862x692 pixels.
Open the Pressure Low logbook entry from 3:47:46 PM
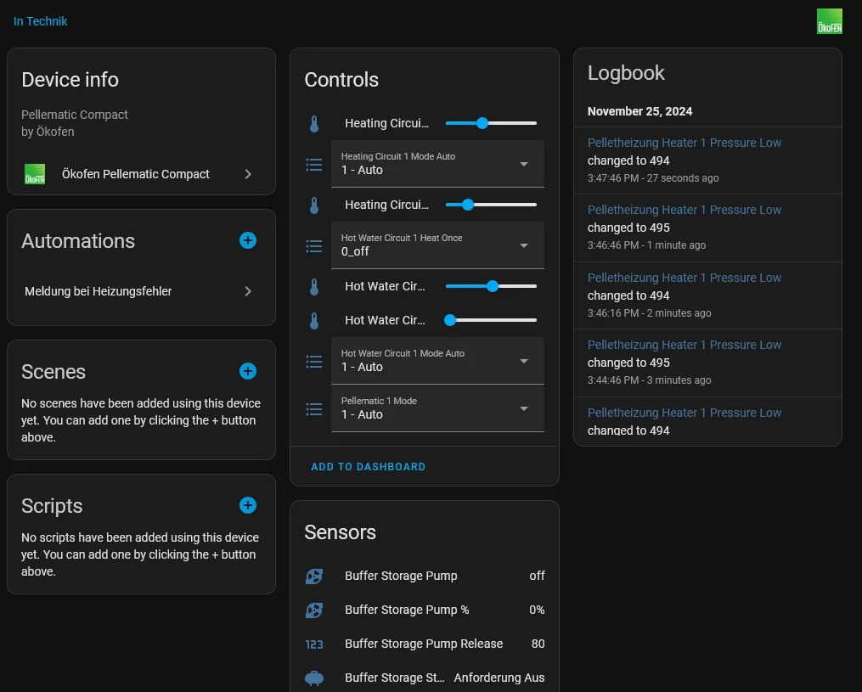click(x=684, y=143)
